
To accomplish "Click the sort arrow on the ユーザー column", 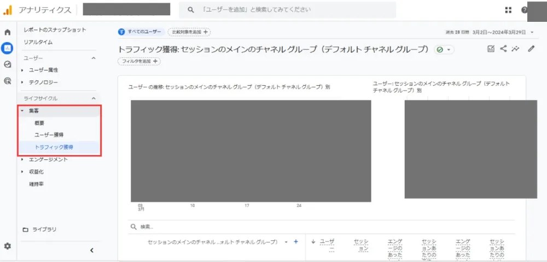I will click(313, 241).
